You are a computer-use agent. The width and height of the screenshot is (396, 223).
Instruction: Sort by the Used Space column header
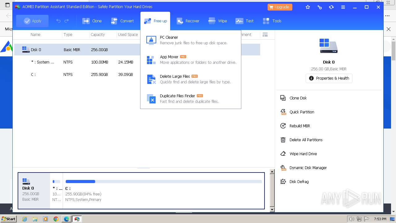click(128, 35)
